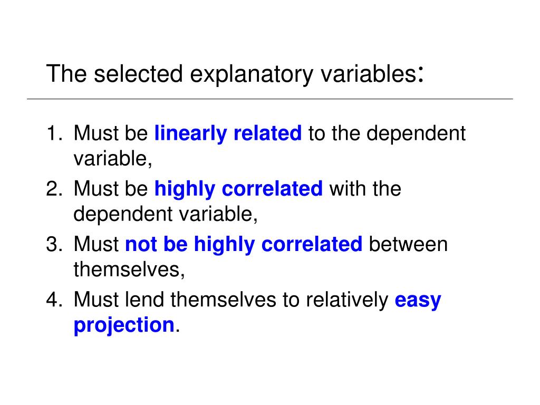Viewport: 540px width, 405px height.
Task: Select the blue phrase 'highly correlated' in item 2
Action: 239,189
